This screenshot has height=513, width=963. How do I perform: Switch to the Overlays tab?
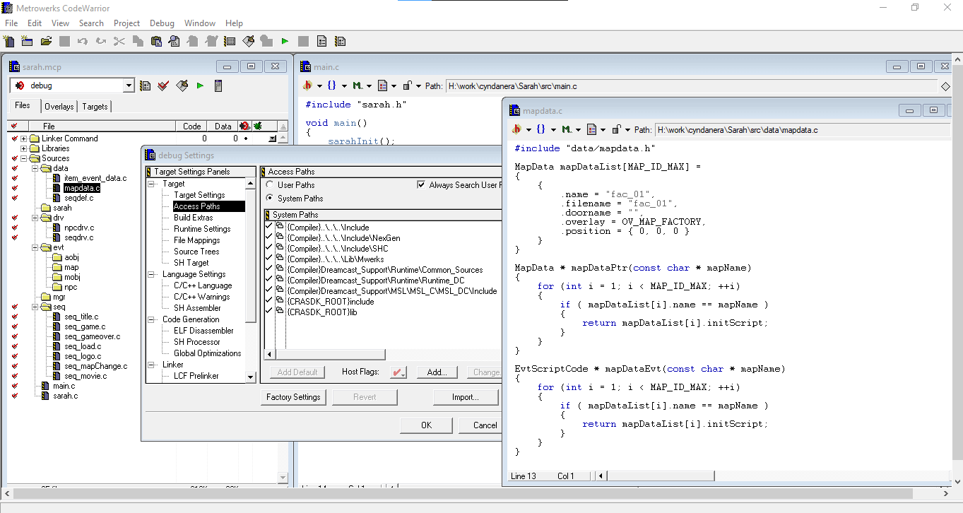tap(59, 106)
